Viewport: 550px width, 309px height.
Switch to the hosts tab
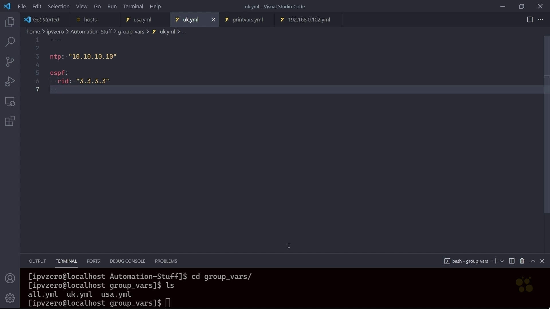click(96, 20)
